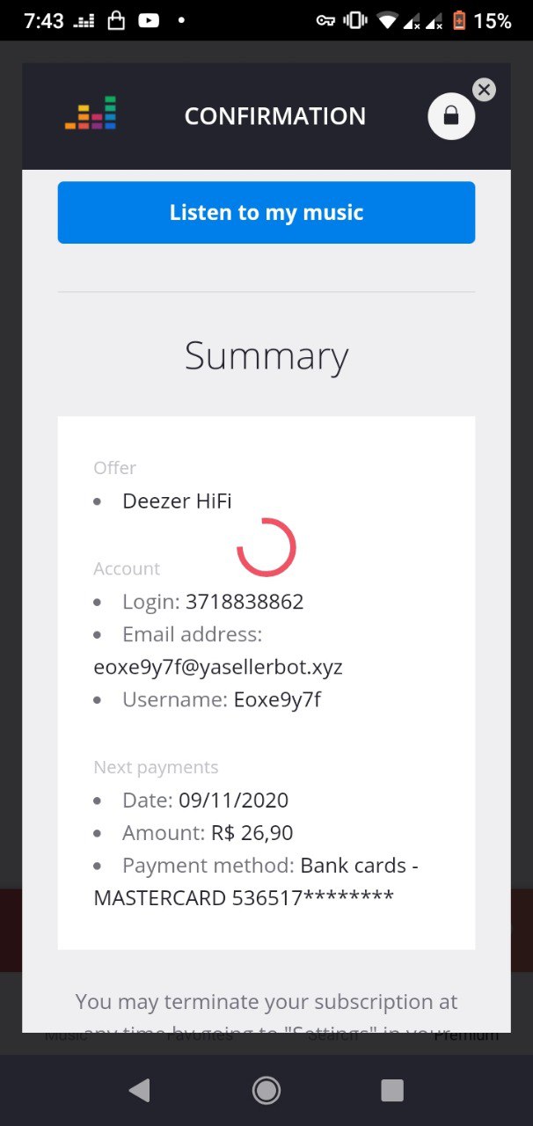Tap the 7:43 clock in status bar
Viewport: 533px width, 1126px height.
point(43,20)
